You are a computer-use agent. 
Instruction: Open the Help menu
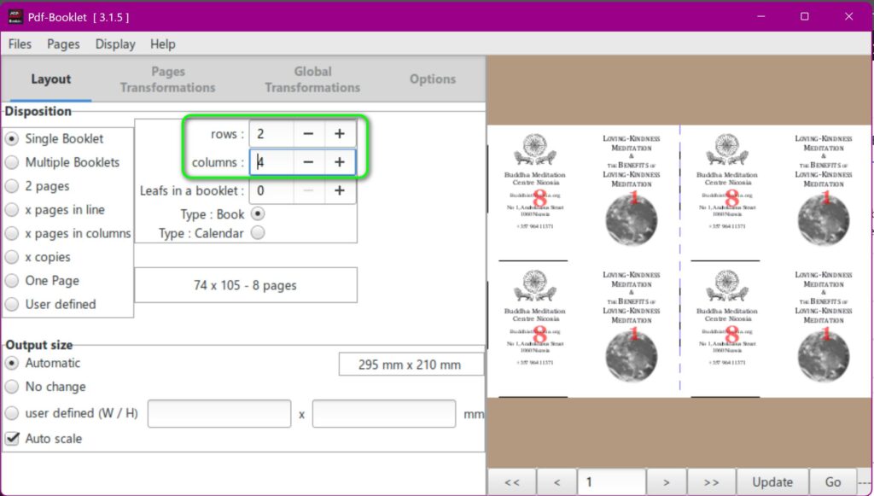[x=163, y=44]
